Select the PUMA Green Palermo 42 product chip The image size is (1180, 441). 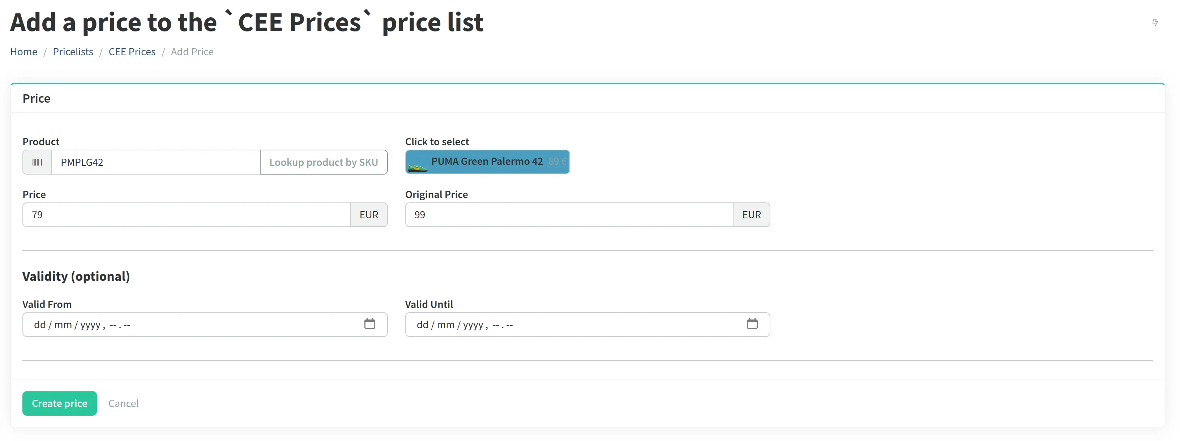pyautogui.click(x=487, y=161)
